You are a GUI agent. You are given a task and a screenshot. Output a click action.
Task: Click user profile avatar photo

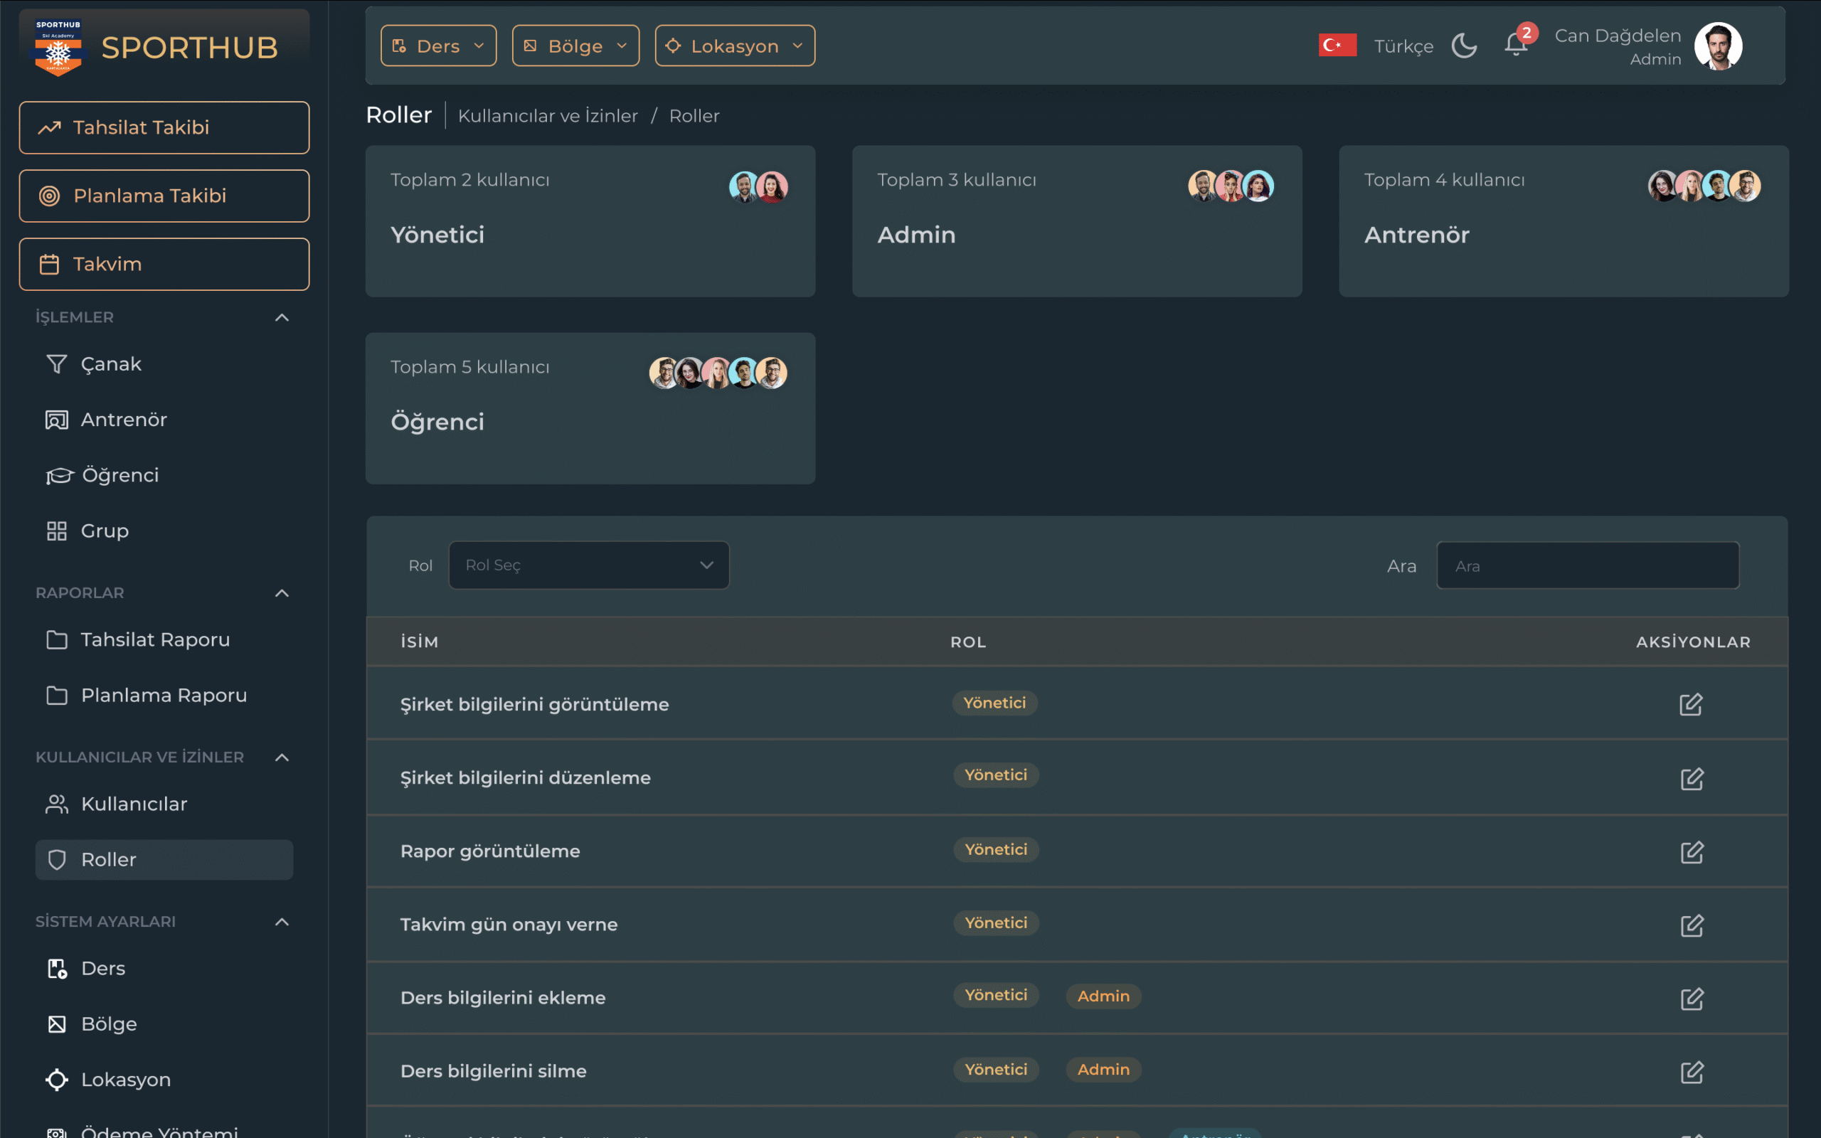(1717, 46)
